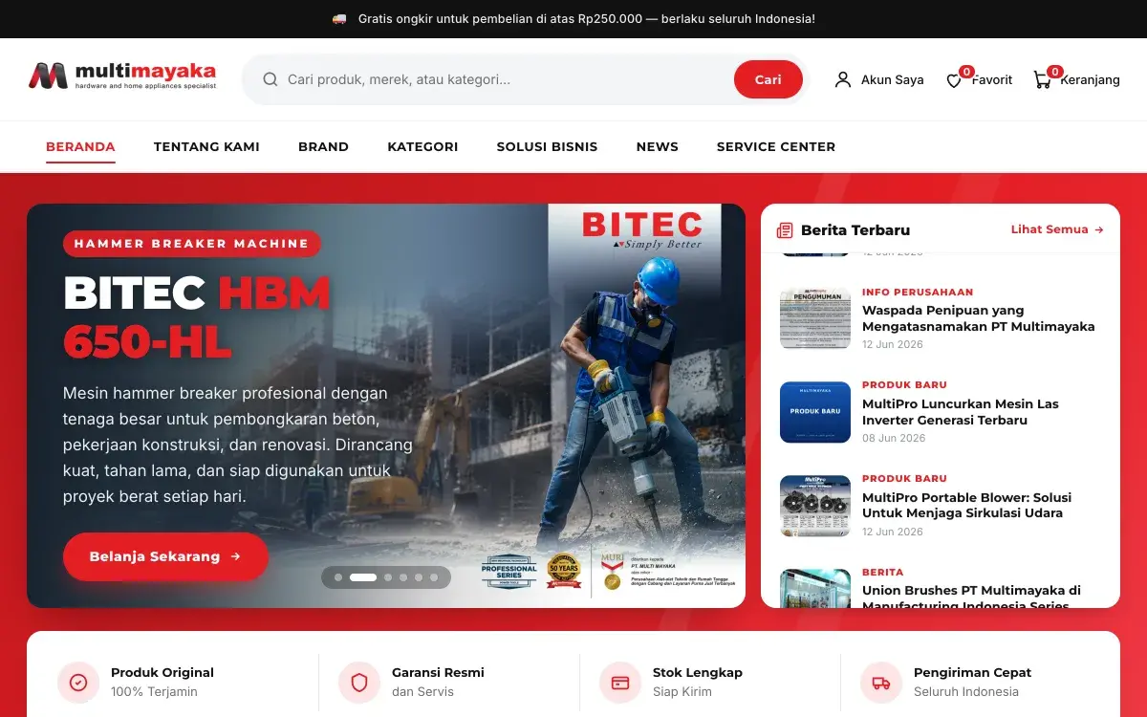Click the Gratis ongkir announcement text

(x=587, y=19)
